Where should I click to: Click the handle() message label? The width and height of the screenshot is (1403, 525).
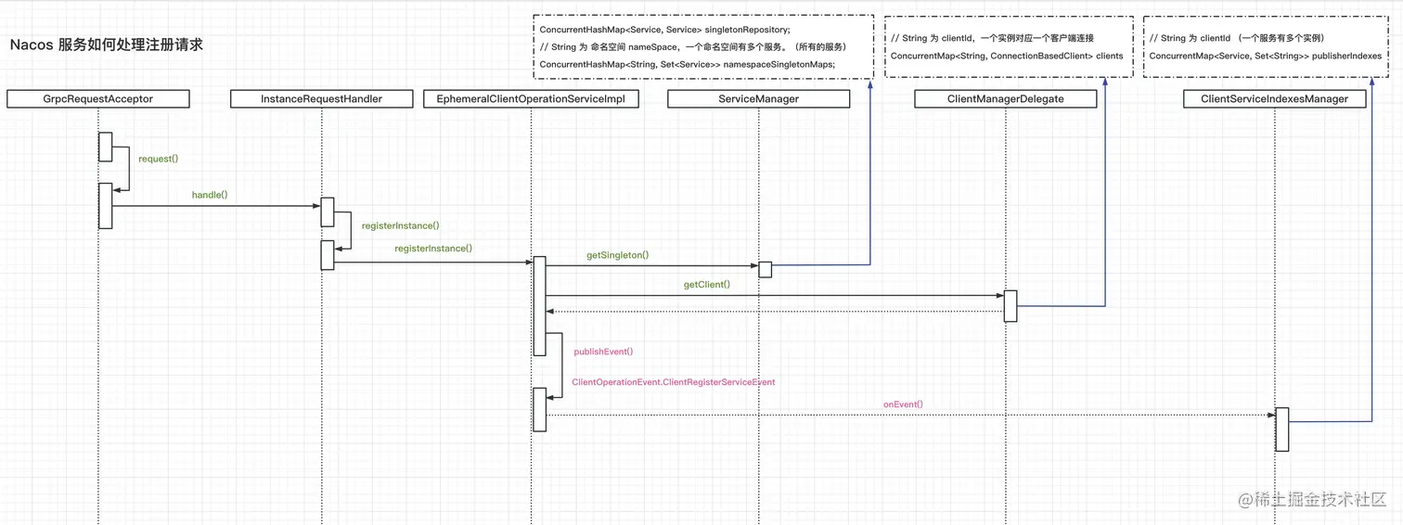pyautogui.click(x=210, y=195)
